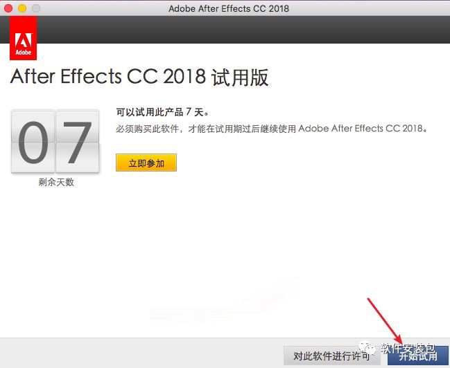Click the 软件安装包 watermark text
Image resolution: width=450 pixels, height=368 pixels.
408,348
